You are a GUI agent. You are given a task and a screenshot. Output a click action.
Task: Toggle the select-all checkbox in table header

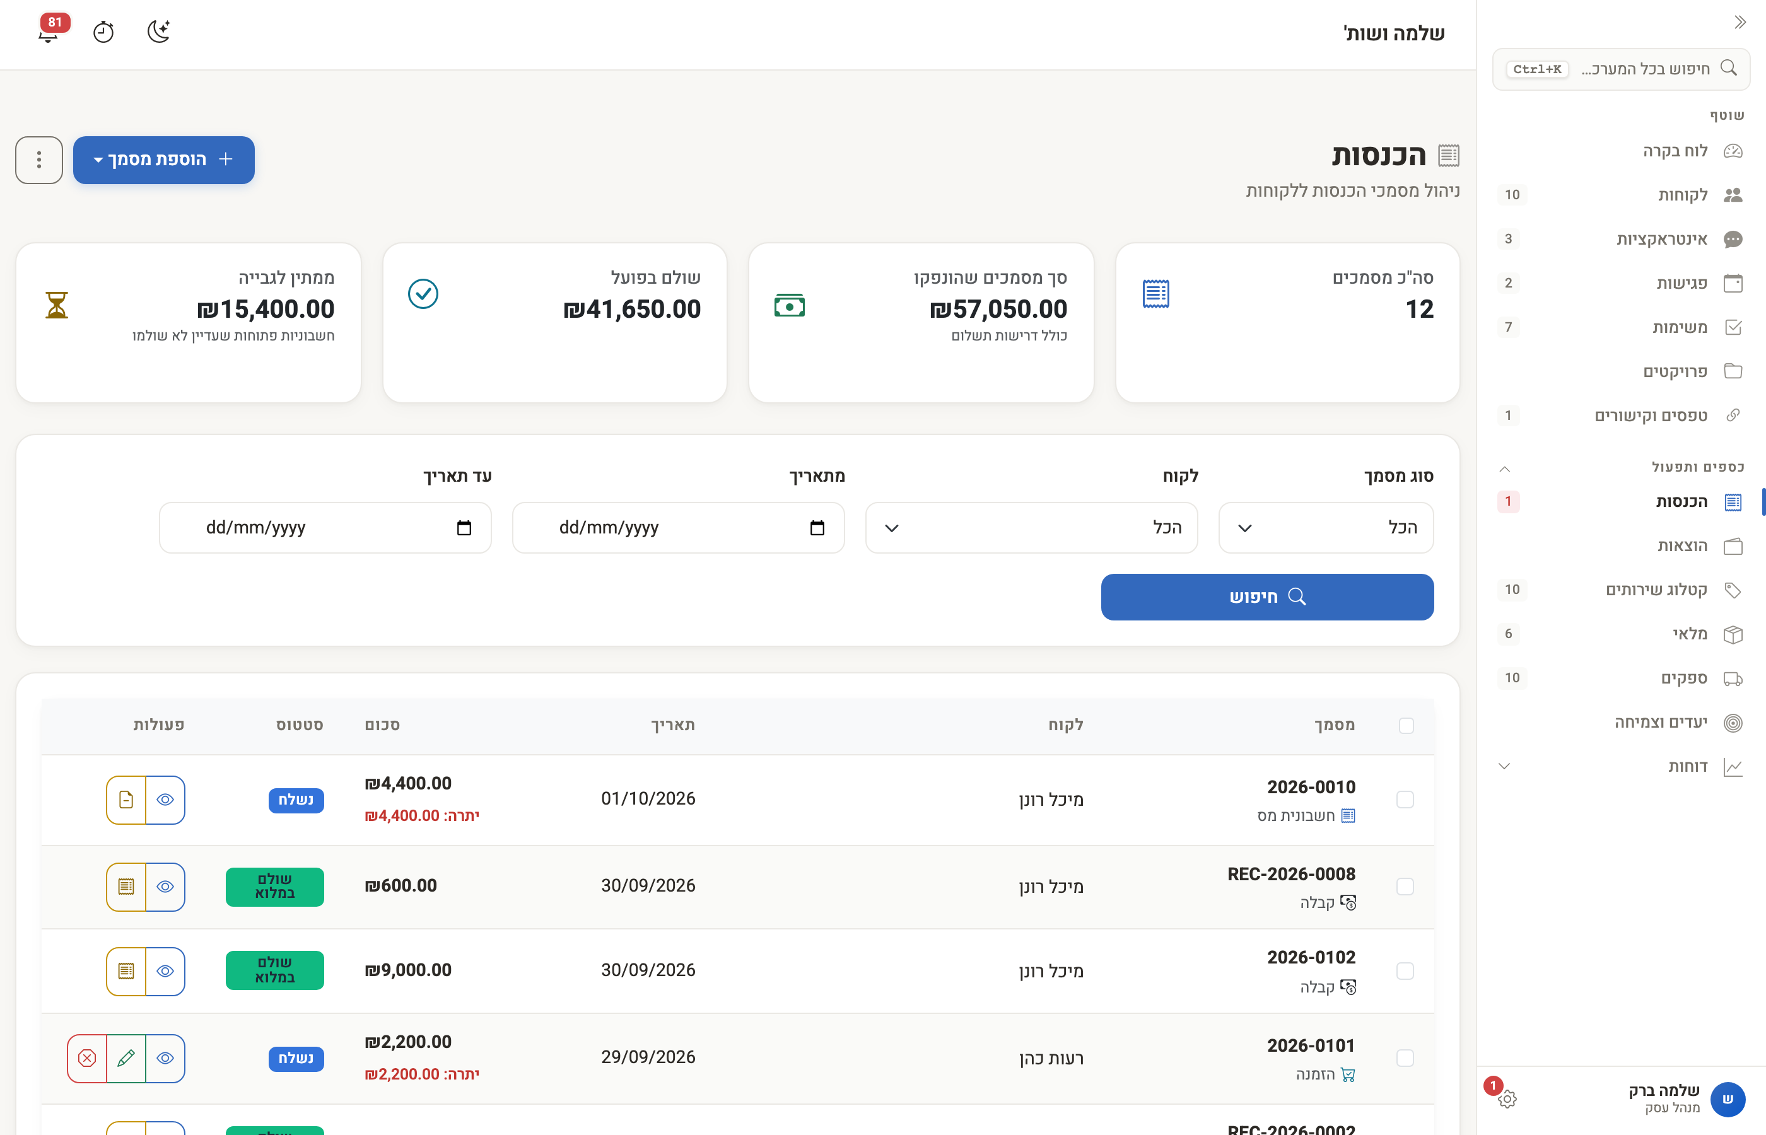(x=1406, y=726)
